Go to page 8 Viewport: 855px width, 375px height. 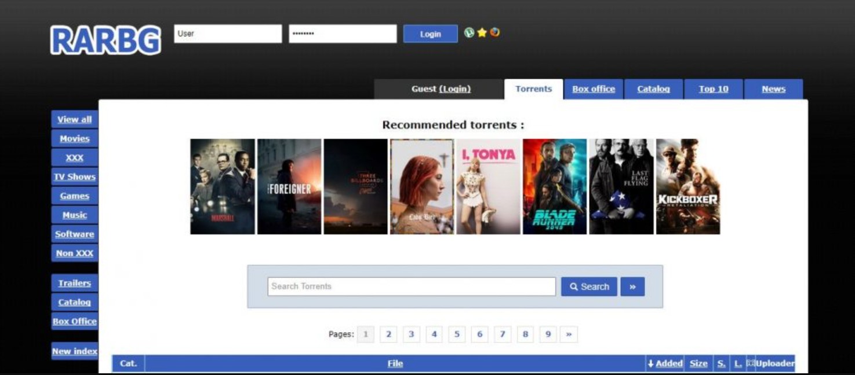click(525, 334)
